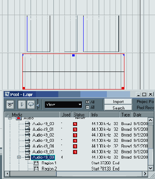155x179 pixels.
Task: Open the View dropdown menu
Action: 63,105
